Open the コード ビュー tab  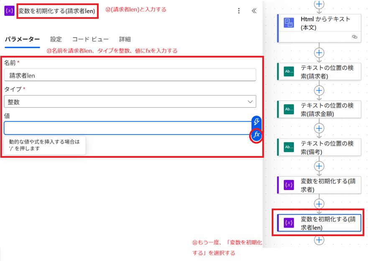(90, 39)
